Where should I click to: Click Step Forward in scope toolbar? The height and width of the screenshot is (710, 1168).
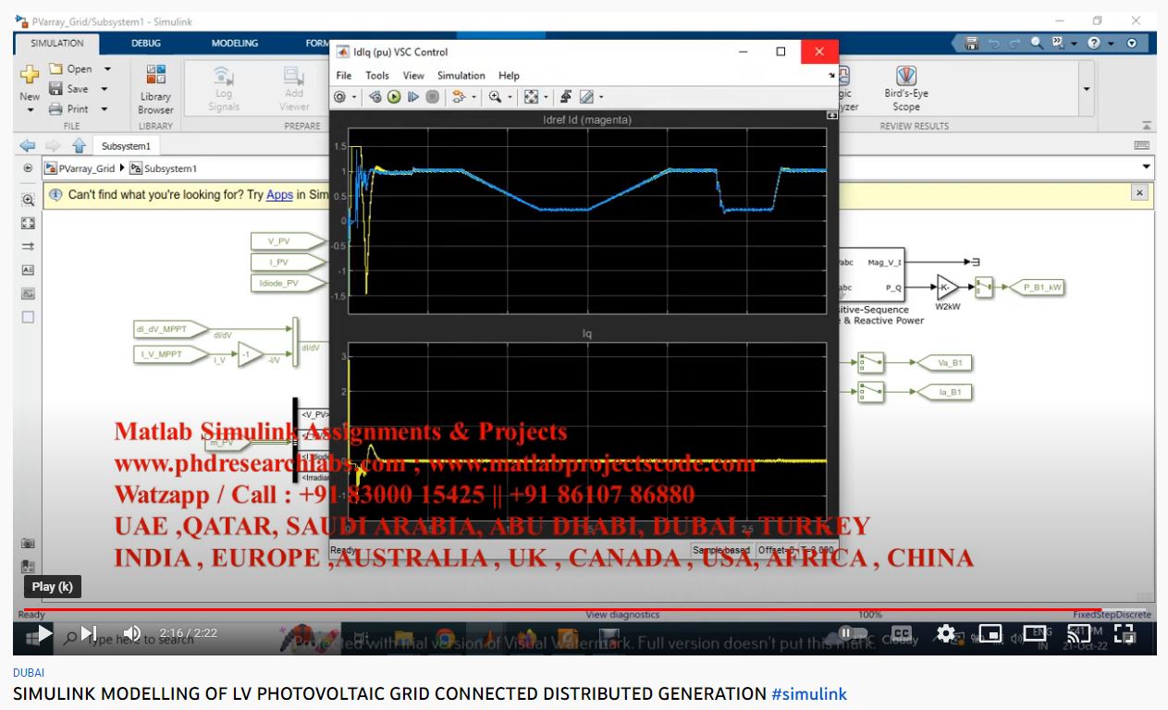coord(413,96)
